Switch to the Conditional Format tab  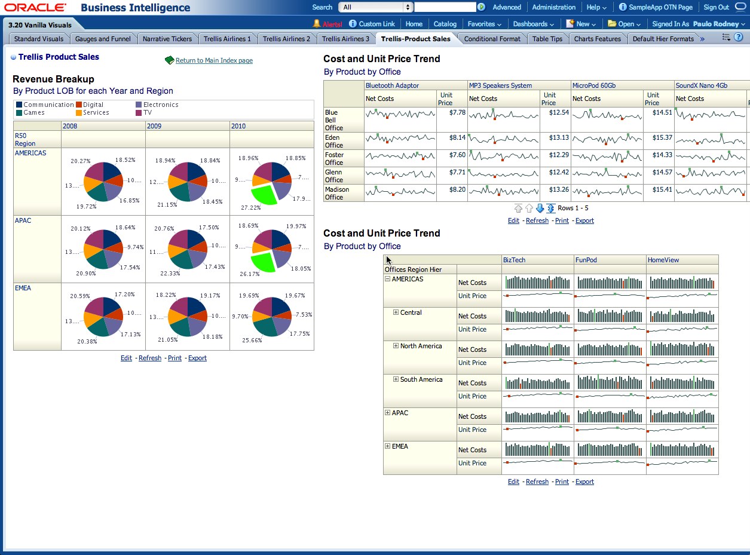point(492,39)
